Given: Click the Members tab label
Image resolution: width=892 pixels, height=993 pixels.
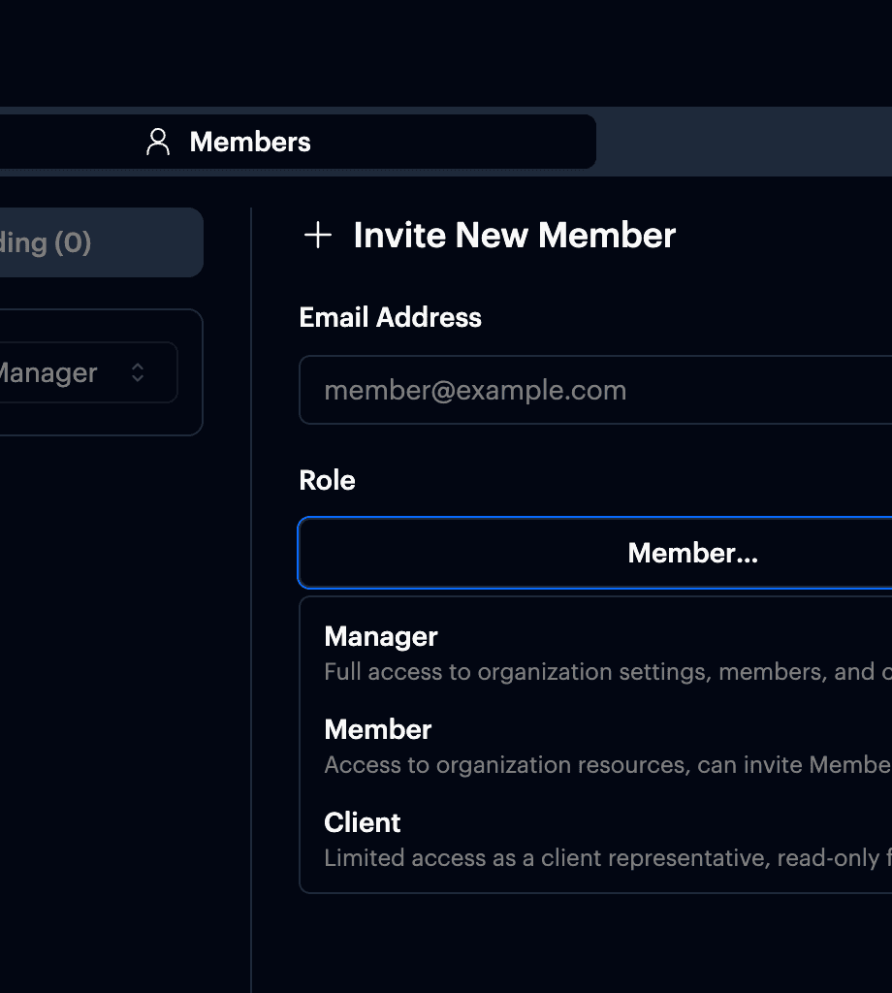Looking at the screenshot, I should (250, 142).
